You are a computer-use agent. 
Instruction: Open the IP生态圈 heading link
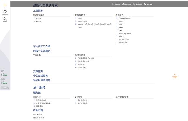[38, 110]
